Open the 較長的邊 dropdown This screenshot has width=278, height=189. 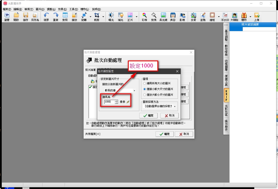[134, 91]
